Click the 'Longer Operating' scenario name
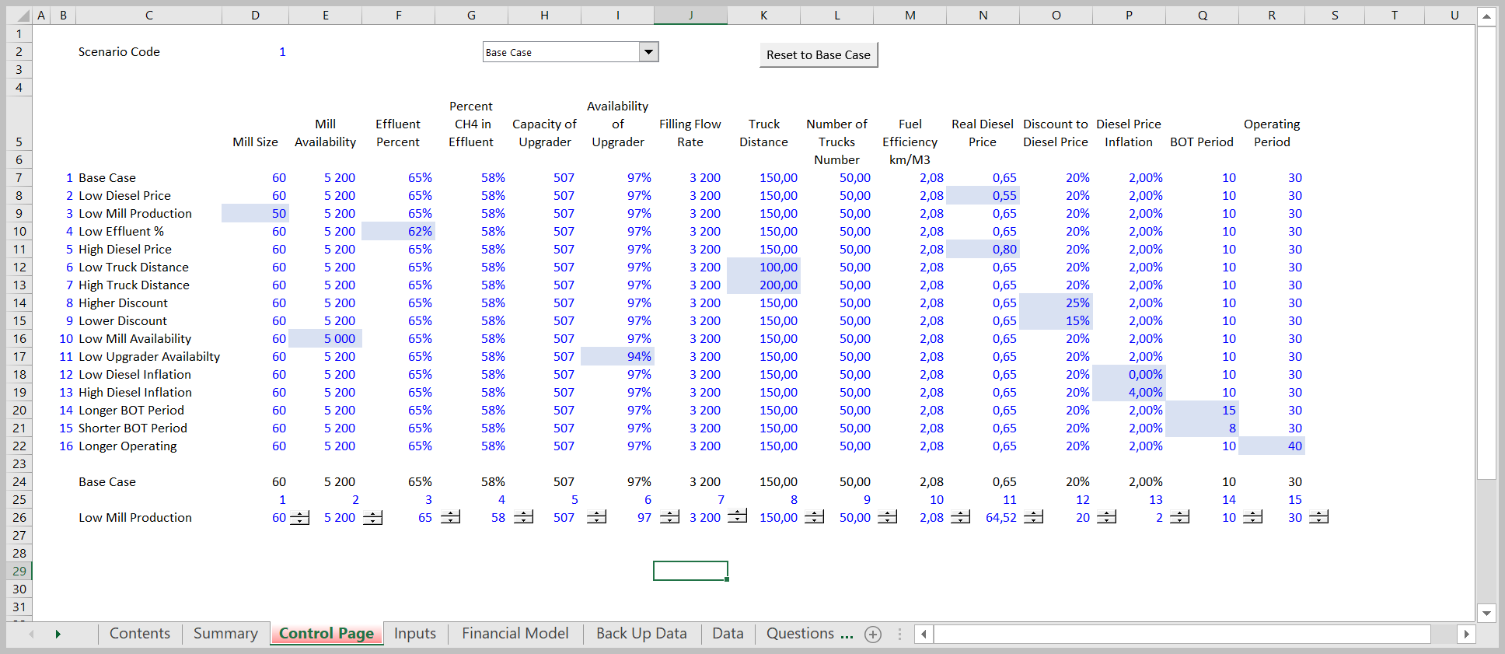This screenshot has width=1505, height=654. tap(127, 446)
